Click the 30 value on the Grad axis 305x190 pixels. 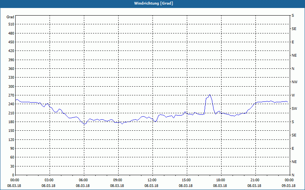pos(12,166)
